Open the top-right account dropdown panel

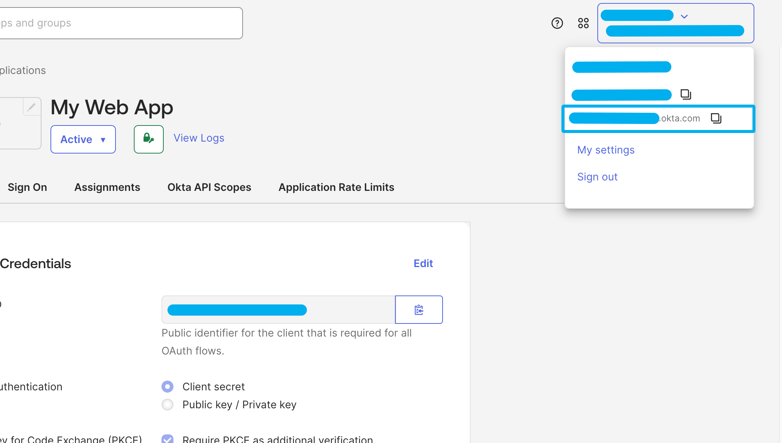[675, 23]
